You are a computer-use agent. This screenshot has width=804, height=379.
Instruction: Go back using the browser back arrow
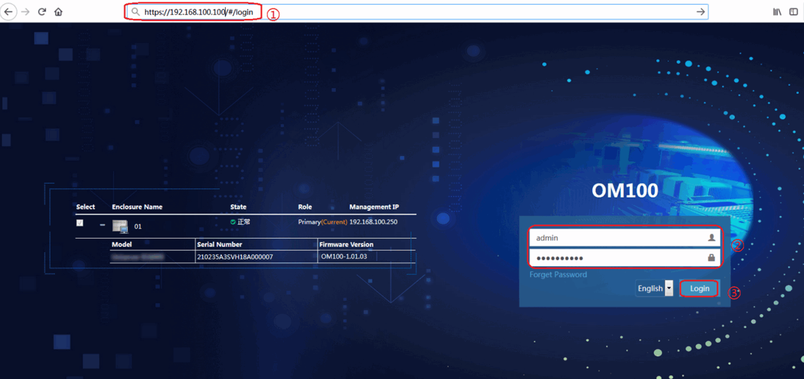coord(8,12)
